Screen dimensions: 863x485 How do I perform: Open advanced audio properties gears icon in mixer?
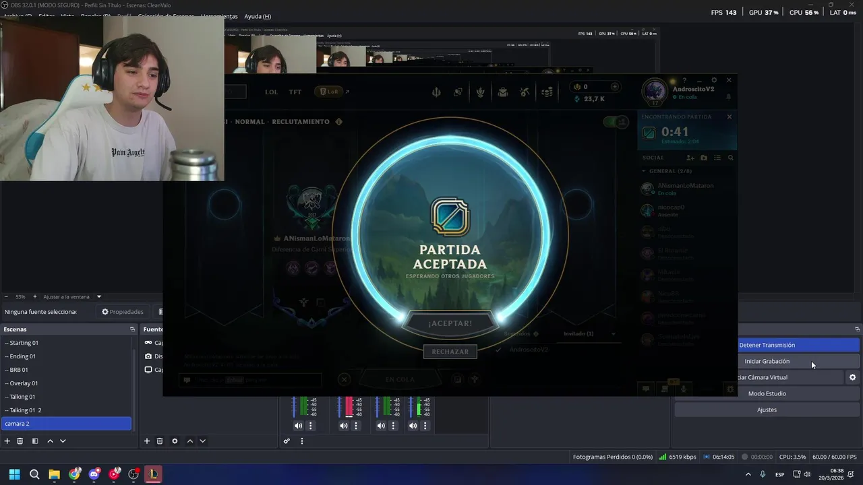point(287,441)
